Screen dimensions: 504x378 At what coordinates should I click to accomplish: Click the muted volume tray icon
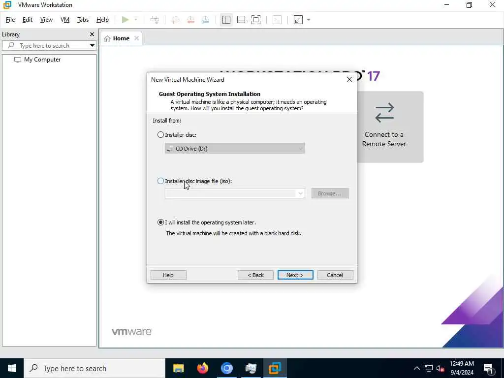[441, 368]
